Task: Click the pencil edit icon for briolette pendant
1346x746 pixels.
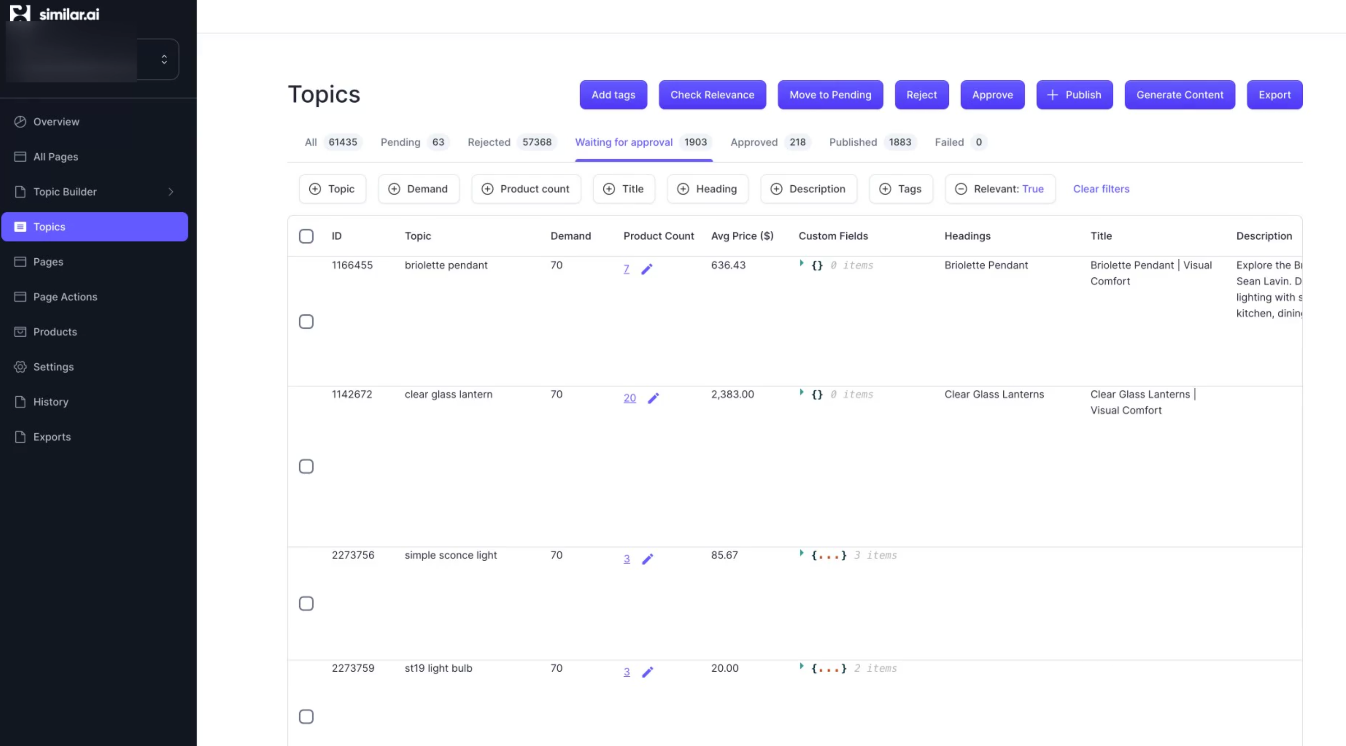Action: tap(647, 269)
